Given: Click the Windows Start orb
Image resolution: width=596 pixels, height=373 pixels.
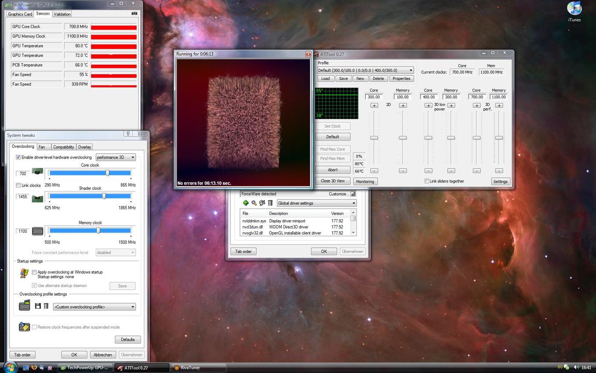Looking at the screenshot, I should click(10, 367).
